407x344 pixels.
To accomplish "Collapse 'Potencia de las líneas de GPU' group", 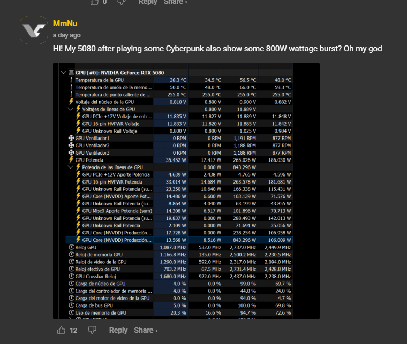I will click(x=71, y=167).
